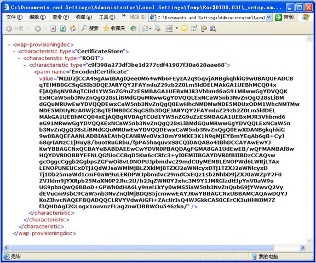316x263 pixels.
Task: Click the 转到 Go button
Action: pyautogui.click(x=284, y=17)
